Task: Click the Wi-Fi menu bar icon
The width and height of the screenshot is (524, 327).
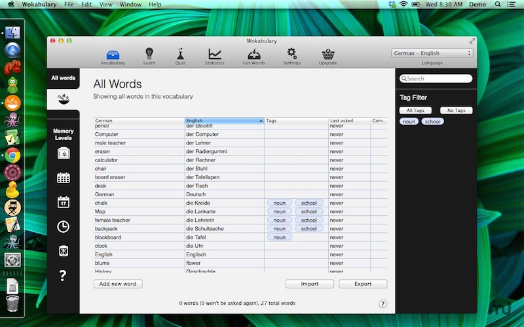Action: pos(403,5)
